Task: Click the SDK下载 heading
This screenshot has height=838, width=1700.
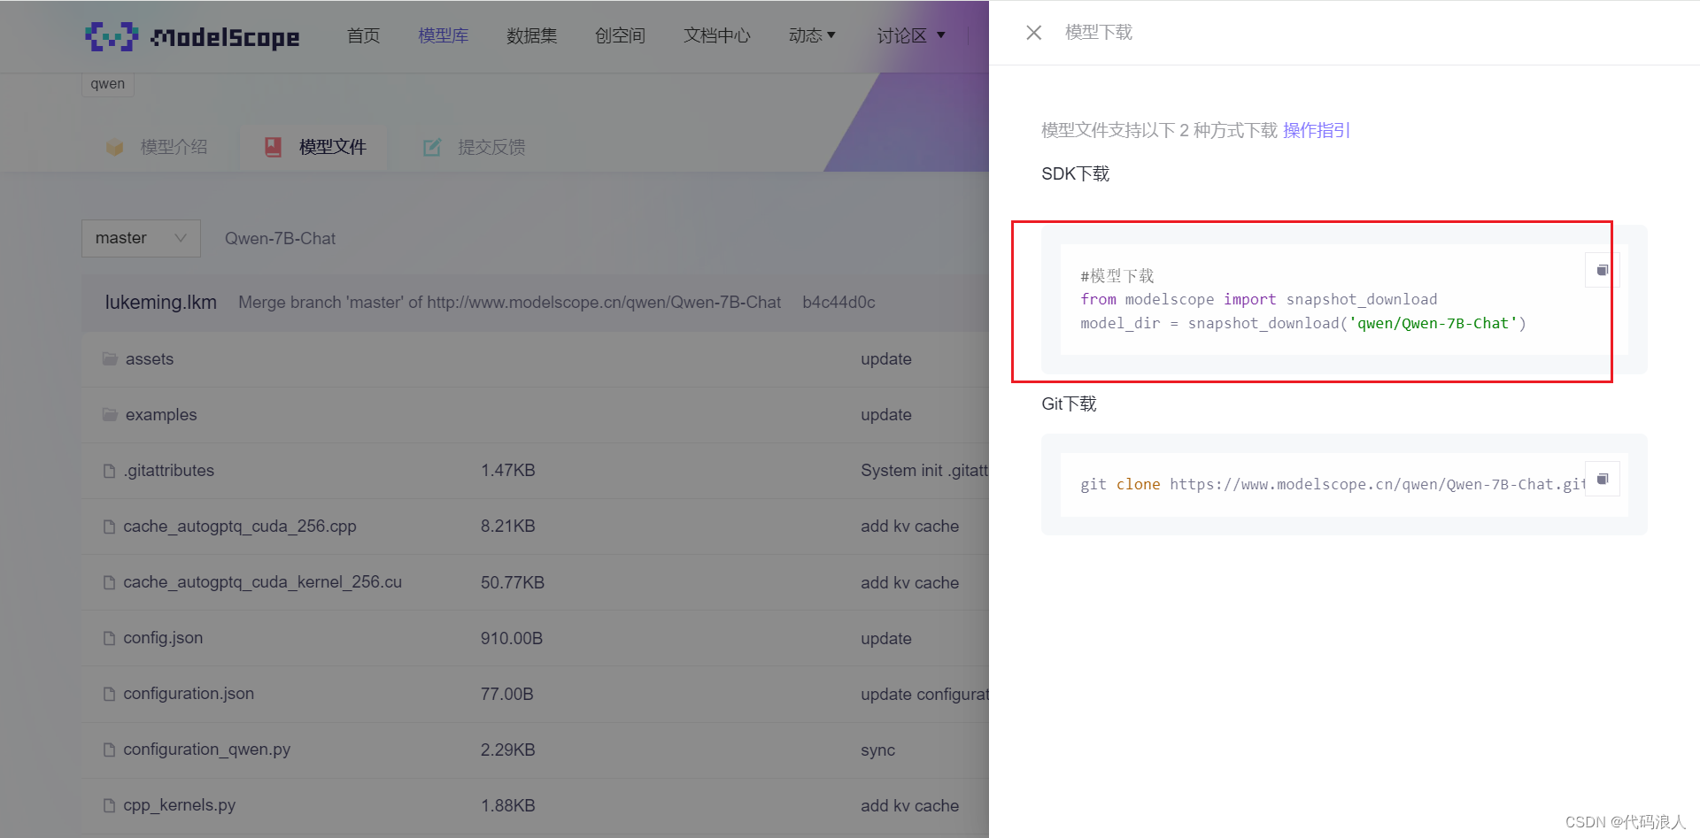Action: click(1075, 173)
